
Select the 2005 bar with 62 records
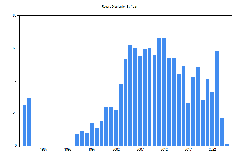130,95
